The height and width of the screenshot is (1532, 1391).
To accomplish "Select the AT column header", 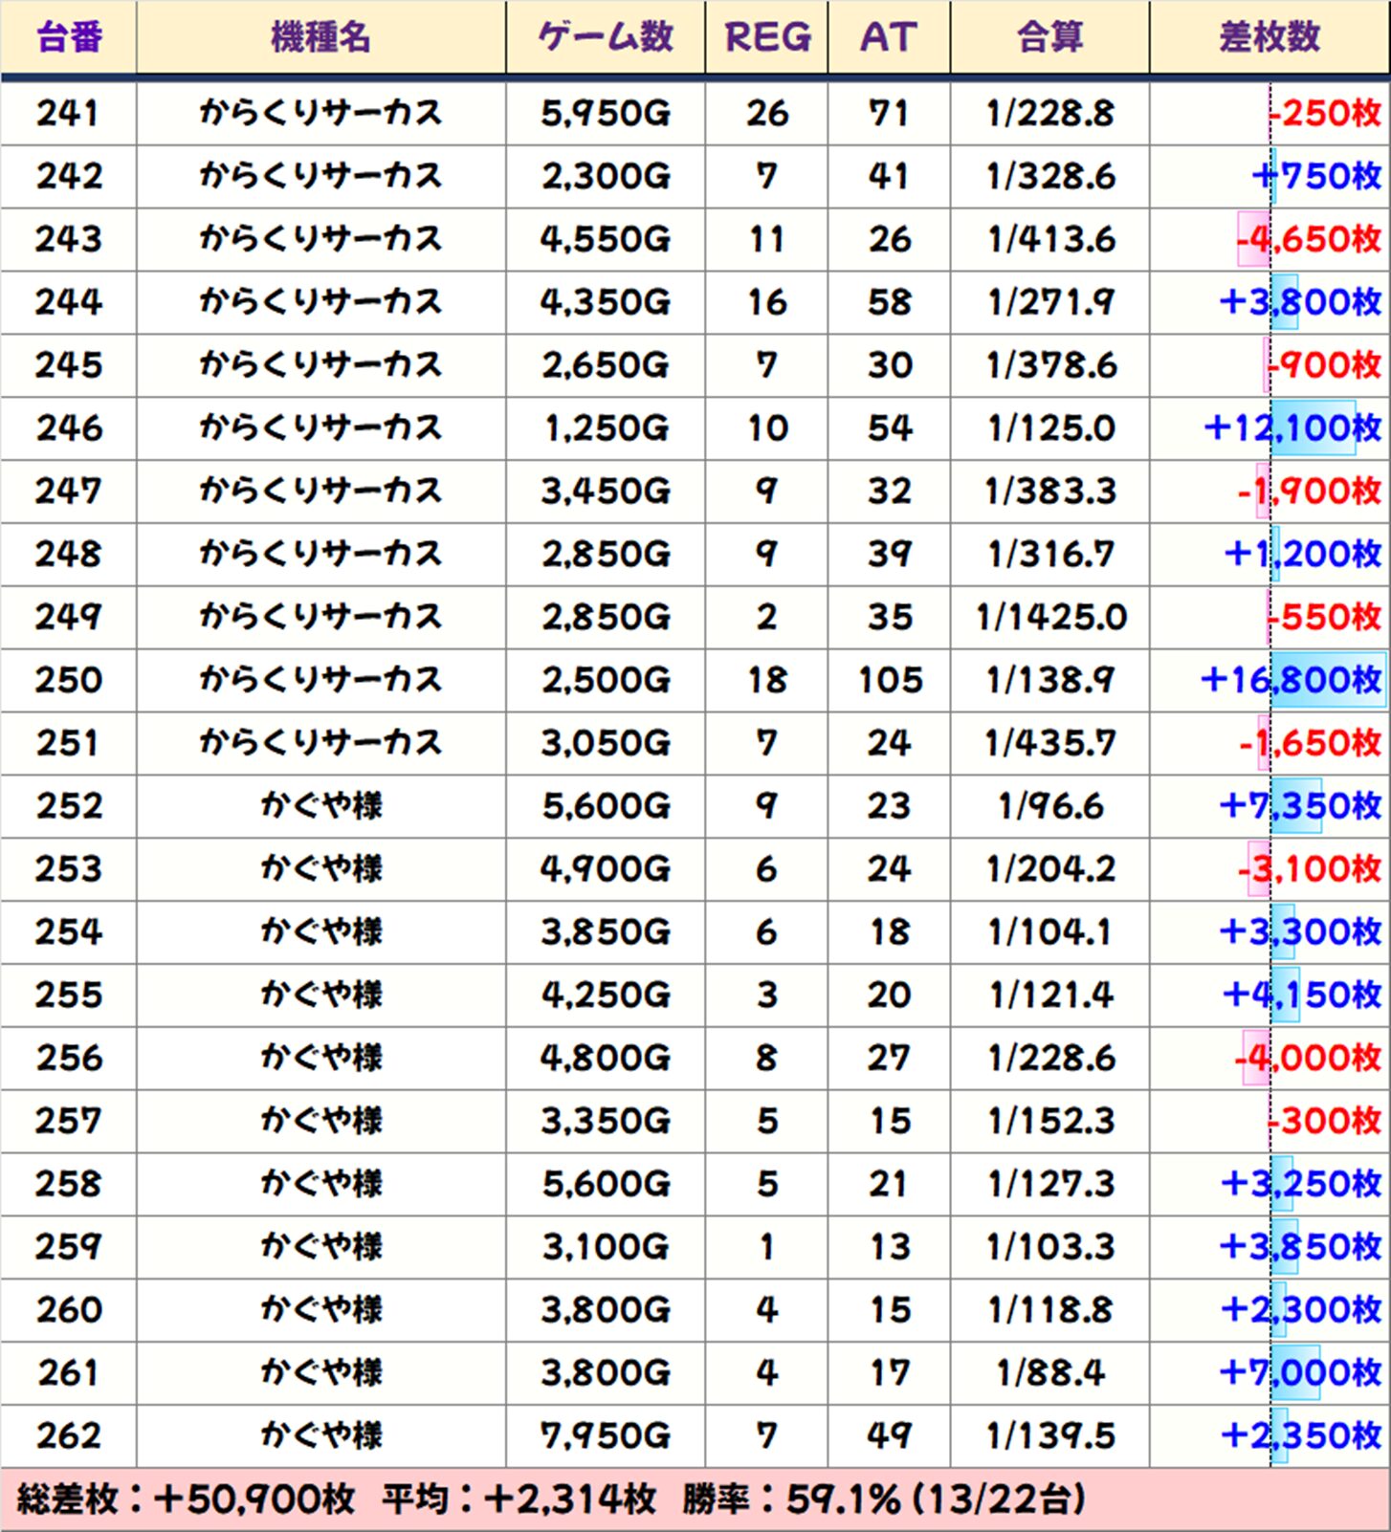I will [889, 37].
